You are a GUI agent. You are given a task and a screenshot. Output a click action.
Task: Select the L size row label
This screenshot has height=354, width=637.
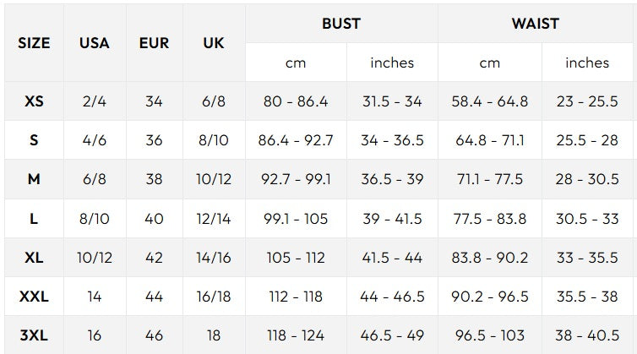pos(34,219)
